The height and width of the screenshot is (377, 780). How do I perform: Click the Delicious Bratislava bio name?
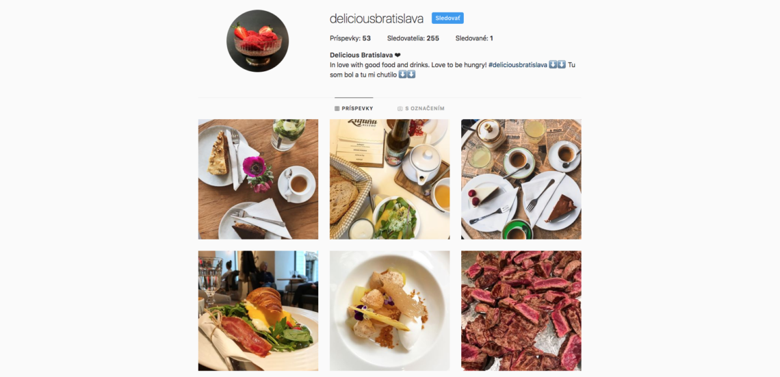(361, 55)
